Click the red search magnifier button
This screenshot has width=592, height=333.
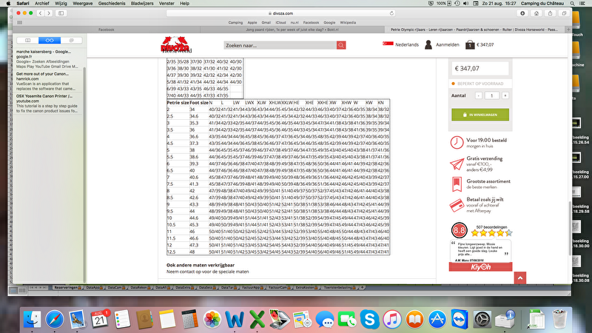341,45
